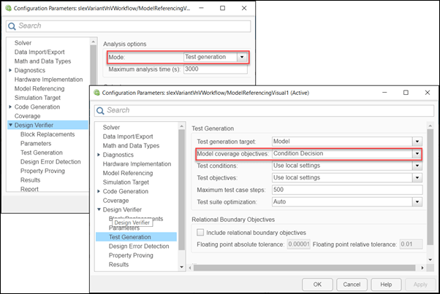The height and width of the screenshot is (294, 440).
Task: Select Model Referencing in front window tree
Action: [x=128, y=173]
